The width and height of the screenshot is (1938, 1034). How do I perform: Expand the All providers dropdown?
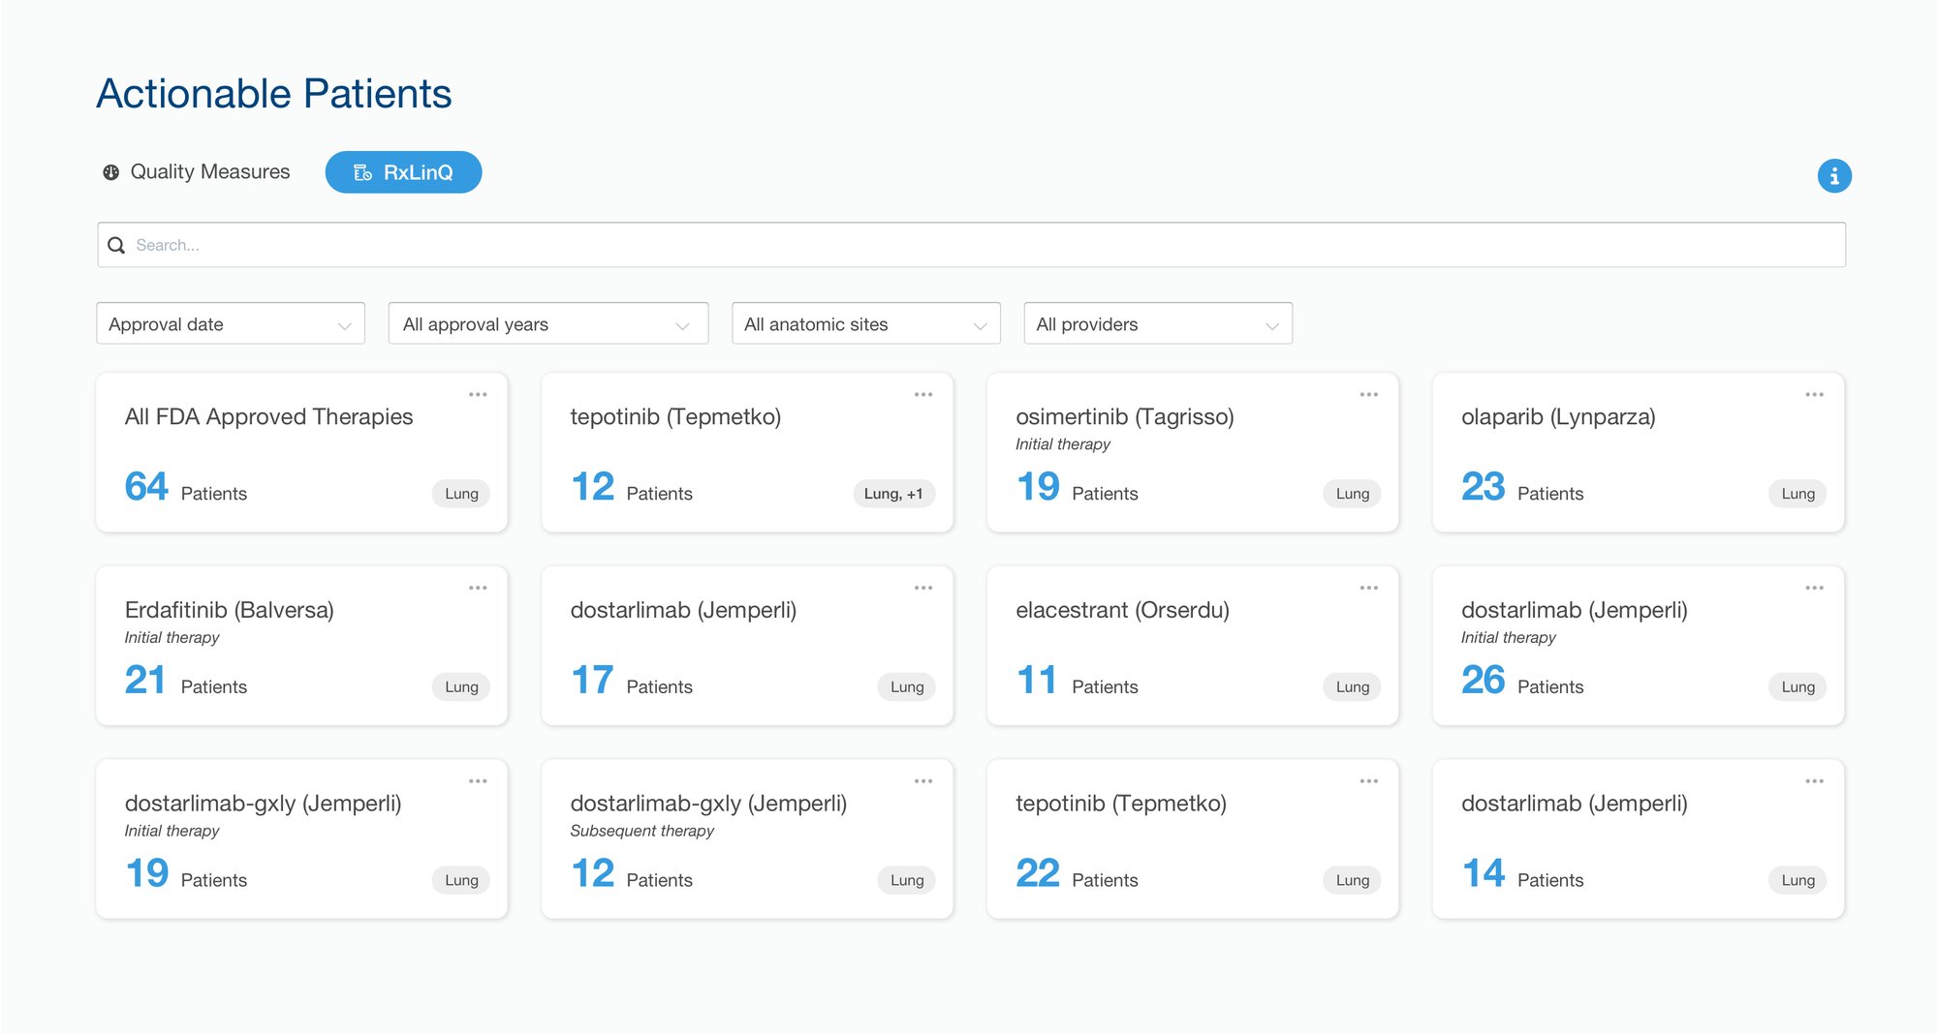click(x=1158, y=323)
